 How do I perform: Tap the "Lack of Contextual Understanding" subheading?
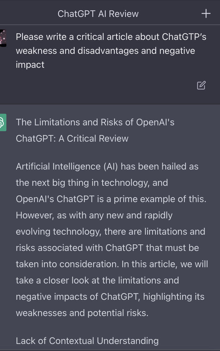click(x=87, y=341)
